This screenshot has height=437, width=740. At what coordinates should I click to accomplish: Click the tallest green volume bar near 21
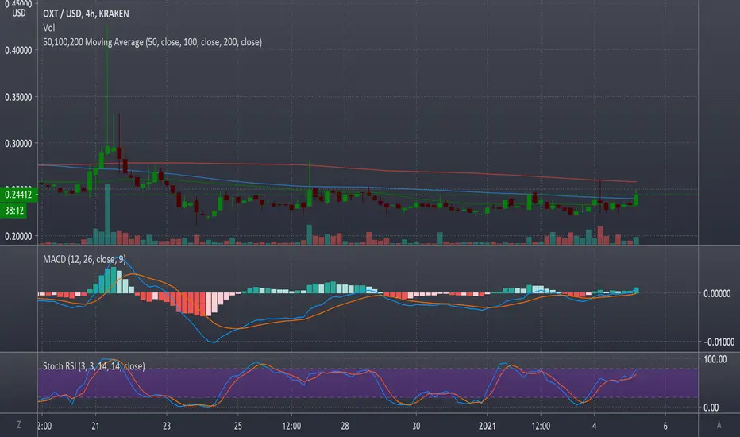coord(107,214)
